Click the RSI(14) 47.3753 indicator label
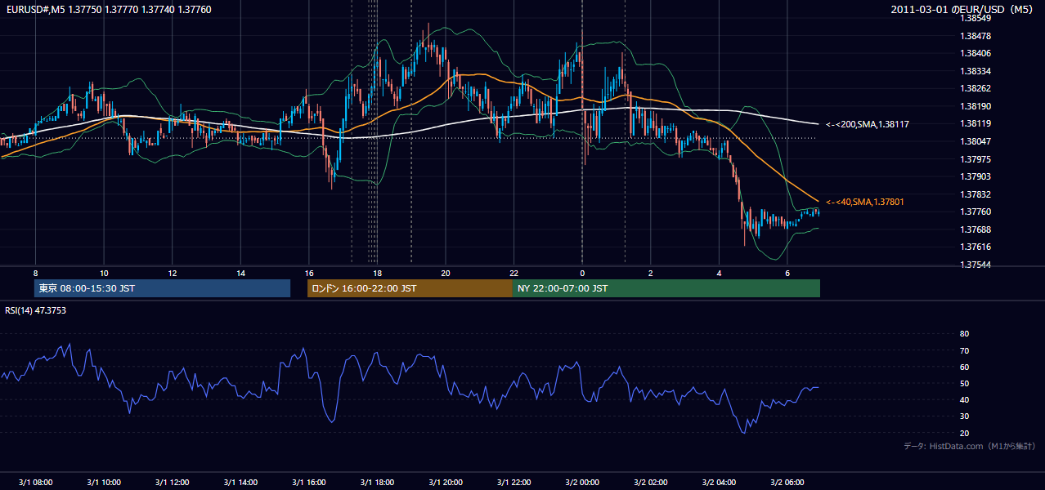 coord(36,310)
